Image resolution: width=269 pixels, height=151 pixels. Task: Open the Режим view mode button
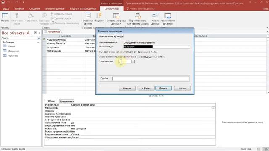(5, 18)
